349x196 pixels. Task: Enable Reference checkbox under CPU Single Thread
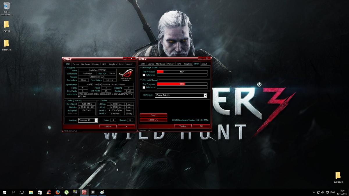click(144, 75)
